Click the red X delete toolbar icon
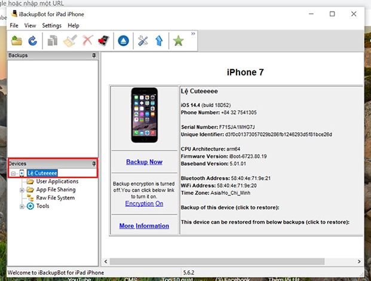Viewport: 371px width, 281px height. click(x=87, y=41)
